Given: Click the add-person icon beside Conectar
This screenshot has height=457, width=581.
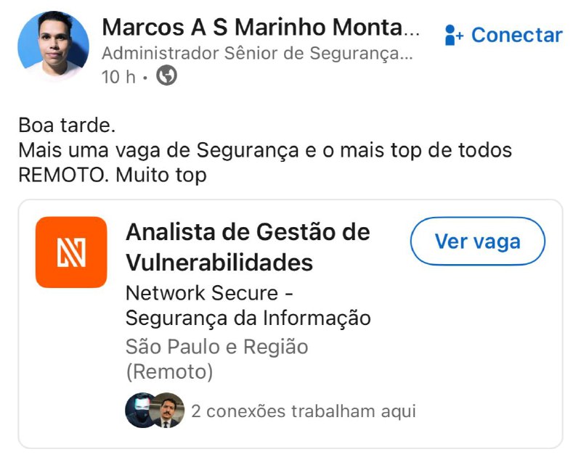Looking at the screenshot, I should point(454,34).
